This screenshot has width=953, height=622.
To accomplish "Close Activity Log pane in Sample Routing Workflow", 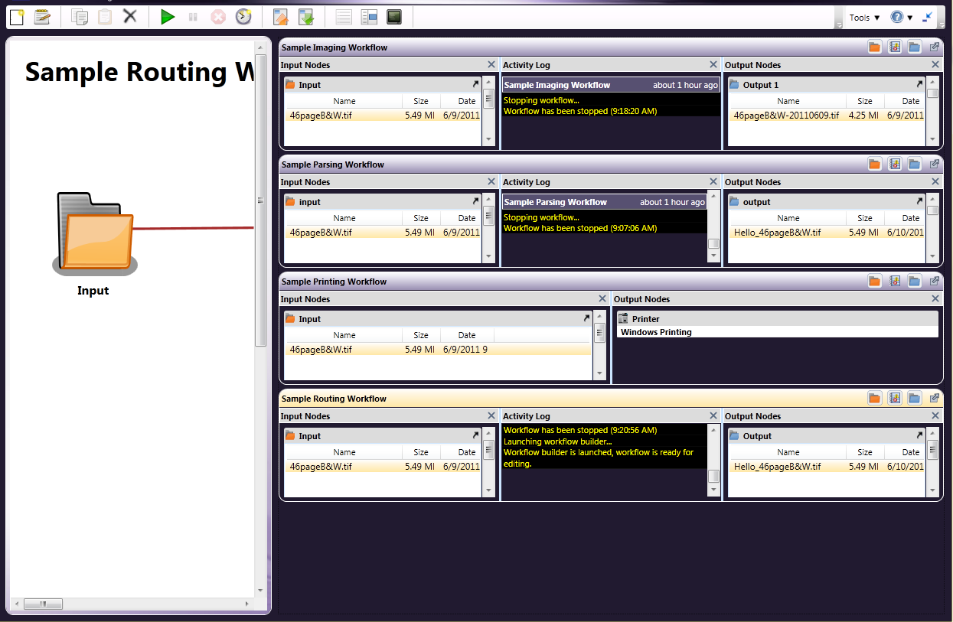I will [713, 416].
